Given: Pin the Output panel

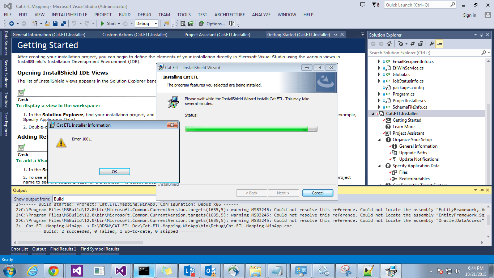Looking at the screenshot, I should (482, 190).
